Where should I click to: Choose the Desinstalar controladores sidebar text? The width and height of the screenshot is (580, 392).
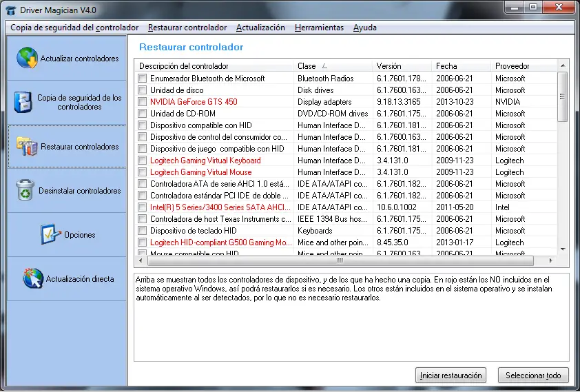(x=79, y=191)
